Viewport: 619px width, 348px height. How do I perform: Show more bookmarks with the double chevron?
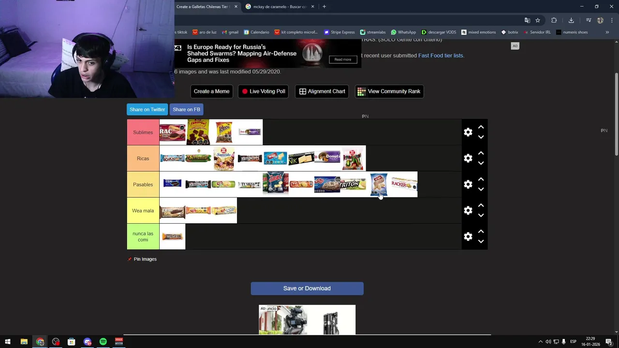(x=607, y=32)
